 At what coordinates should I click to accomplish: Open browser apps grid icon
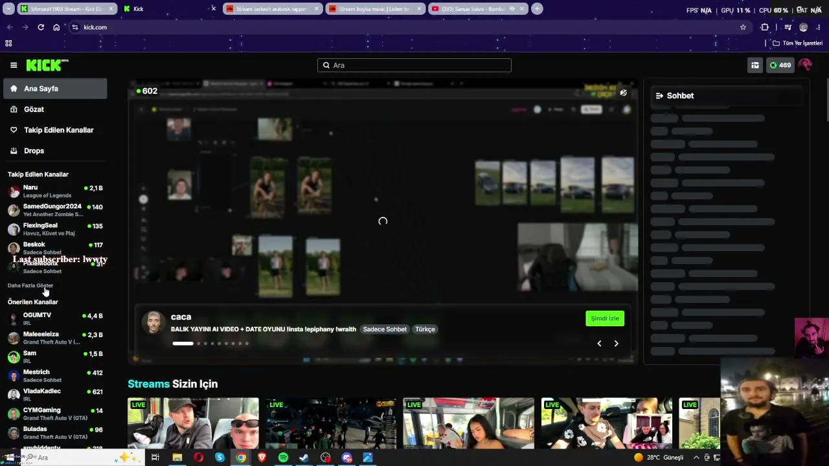[8, 43]
